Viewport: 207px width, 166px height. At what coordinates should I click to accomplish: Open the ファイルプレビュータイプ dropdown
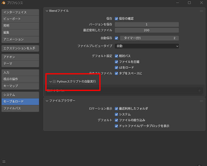147,46
